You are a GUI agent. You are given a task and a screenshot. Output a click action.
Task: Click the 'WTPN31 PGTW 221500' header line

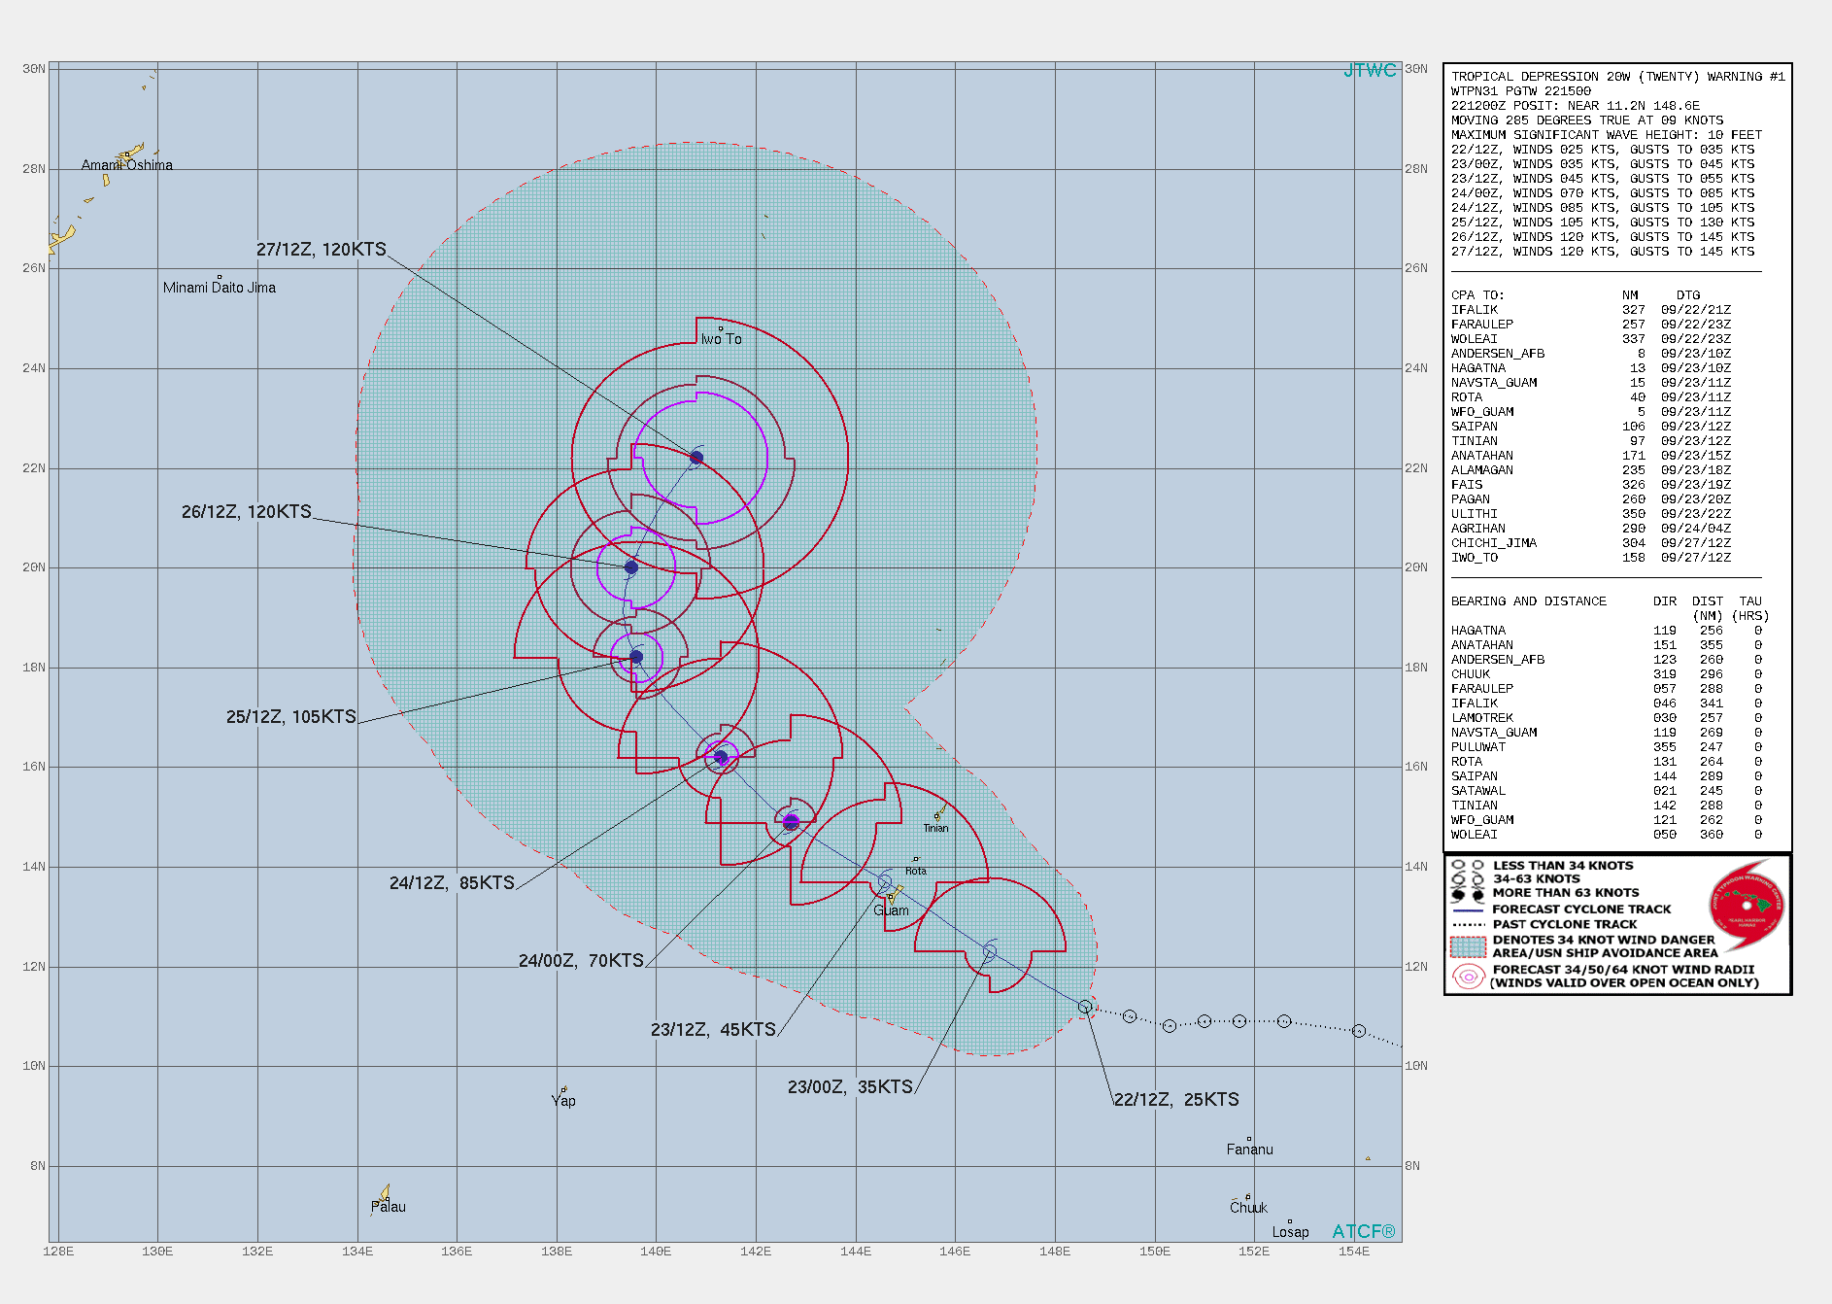pos(1521,91)
